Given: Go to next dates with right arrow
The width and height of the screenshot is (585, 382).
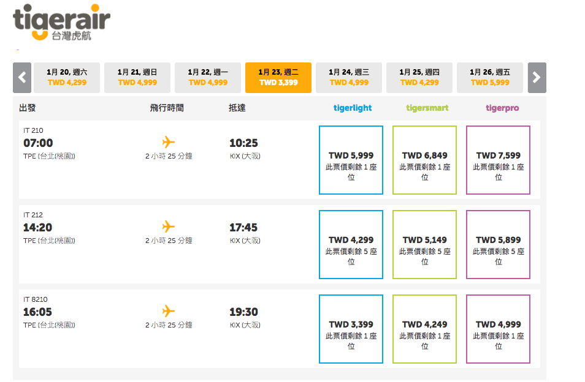Looking at the screenshot, I should click(537, 77).
